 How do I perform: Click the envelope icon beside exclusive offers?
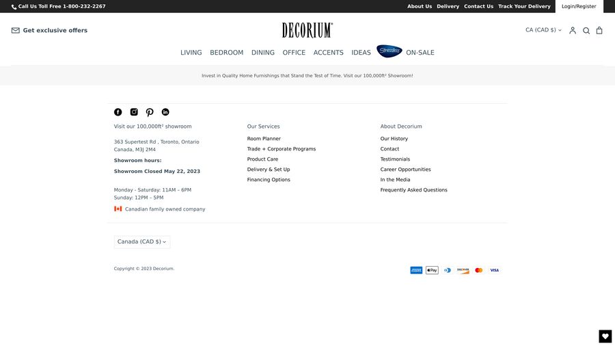click(15, 30)
